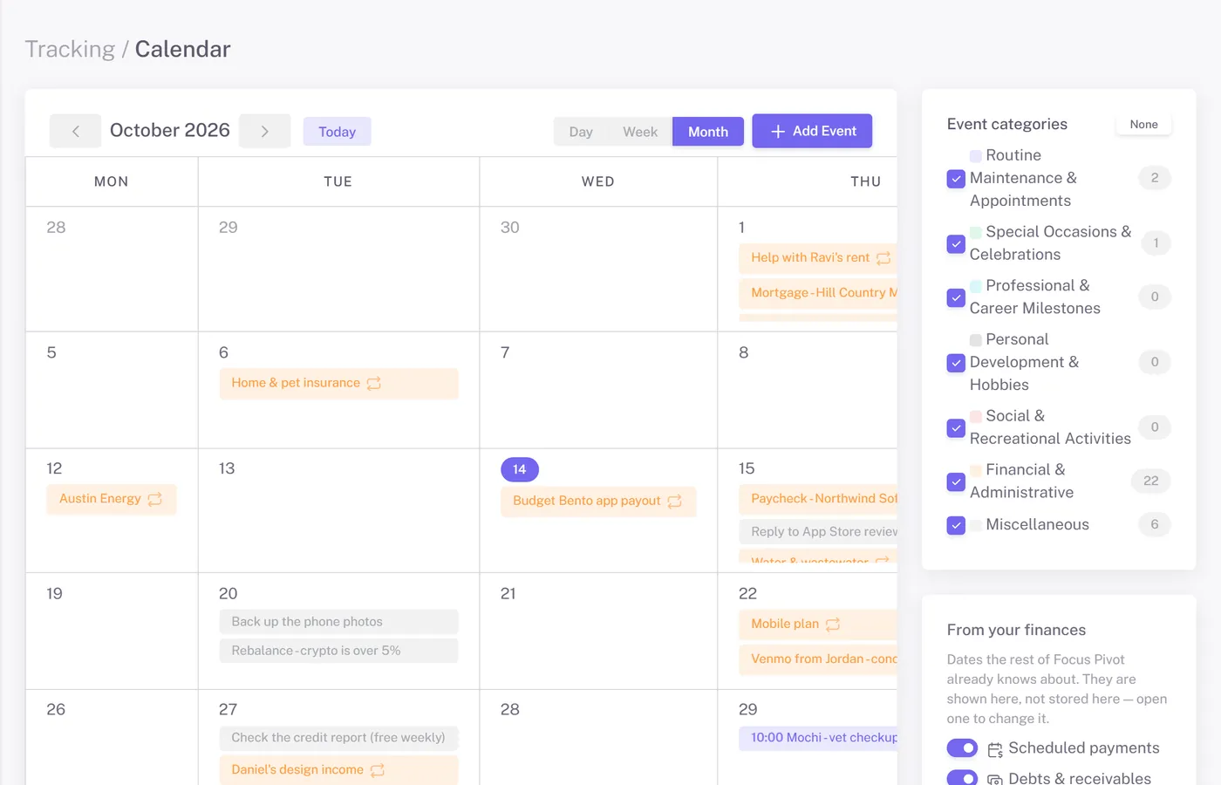This screenshot has width=1221, height=785.
Task: Open the Paycheck - Northwind event
Action: (x=818, y=499)
